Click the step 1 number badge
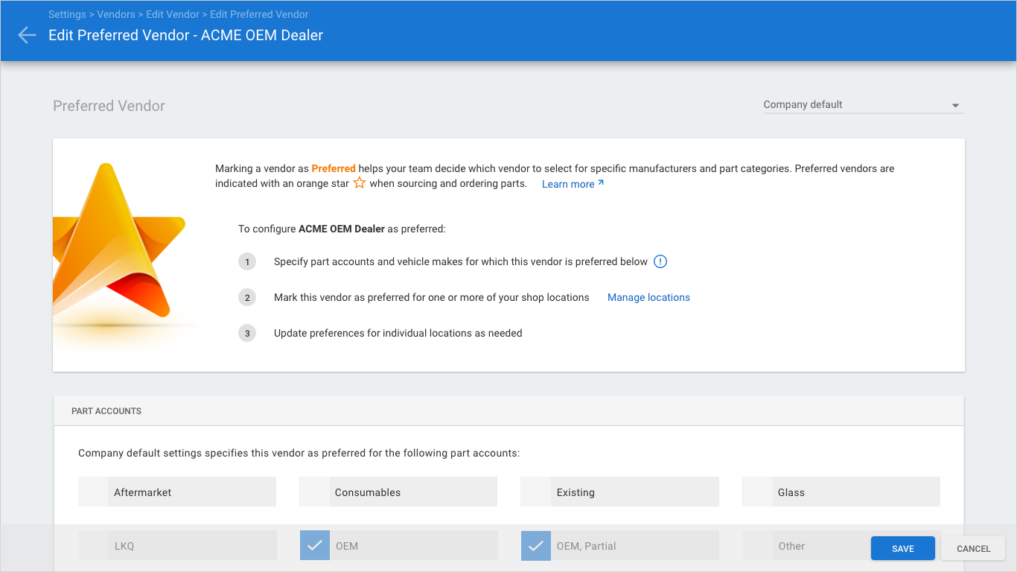 click(x=247, y=261)
